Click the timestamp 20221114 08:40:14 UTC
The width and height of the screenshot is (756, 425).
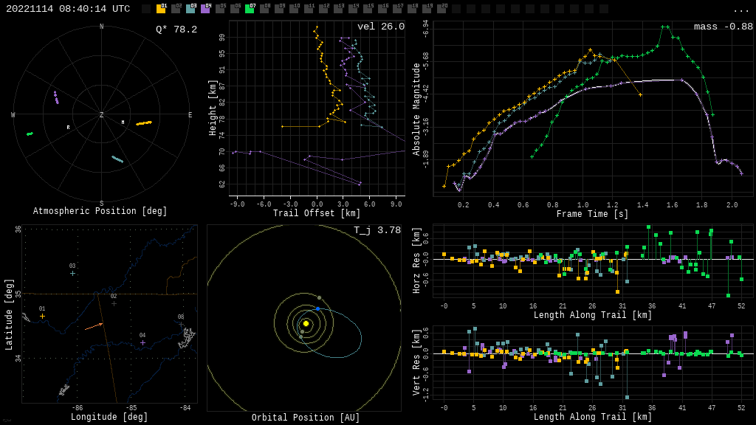68,9
